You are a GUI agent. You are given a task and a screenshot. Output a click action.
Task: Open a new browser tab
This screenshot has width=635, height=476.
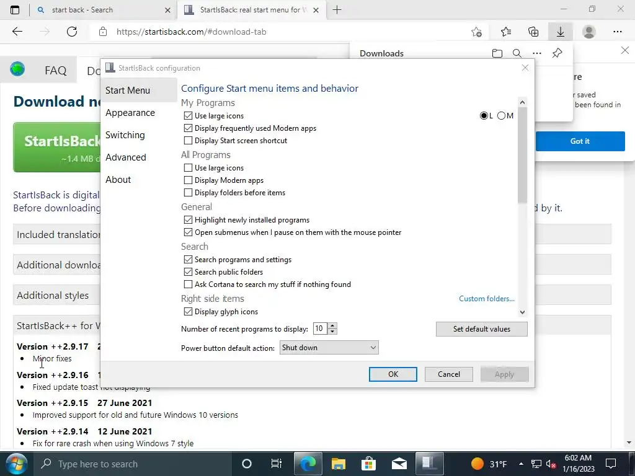point(337,10)
